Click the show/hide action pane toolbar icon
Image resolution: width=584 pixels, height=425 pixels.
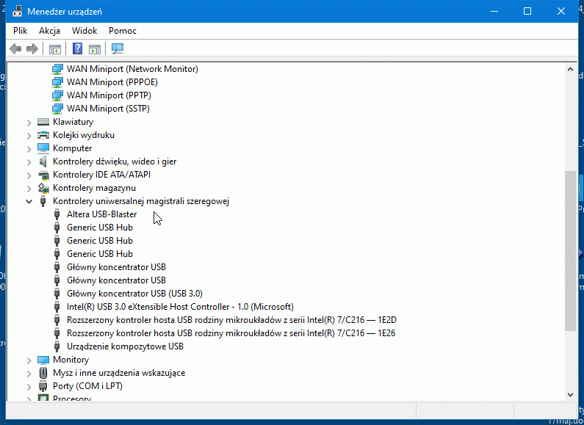point(95,49)
